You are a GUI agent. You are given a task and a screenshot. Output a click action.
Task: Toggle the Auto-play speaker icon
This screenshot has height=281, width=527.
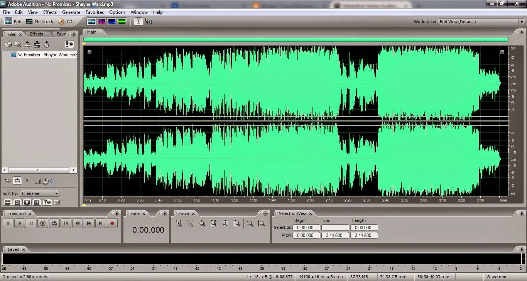(x=8, y=180)
